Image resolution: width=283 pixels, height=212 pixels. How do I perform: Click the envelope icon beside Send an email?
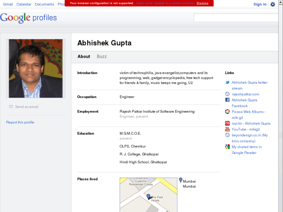(11, 107)
